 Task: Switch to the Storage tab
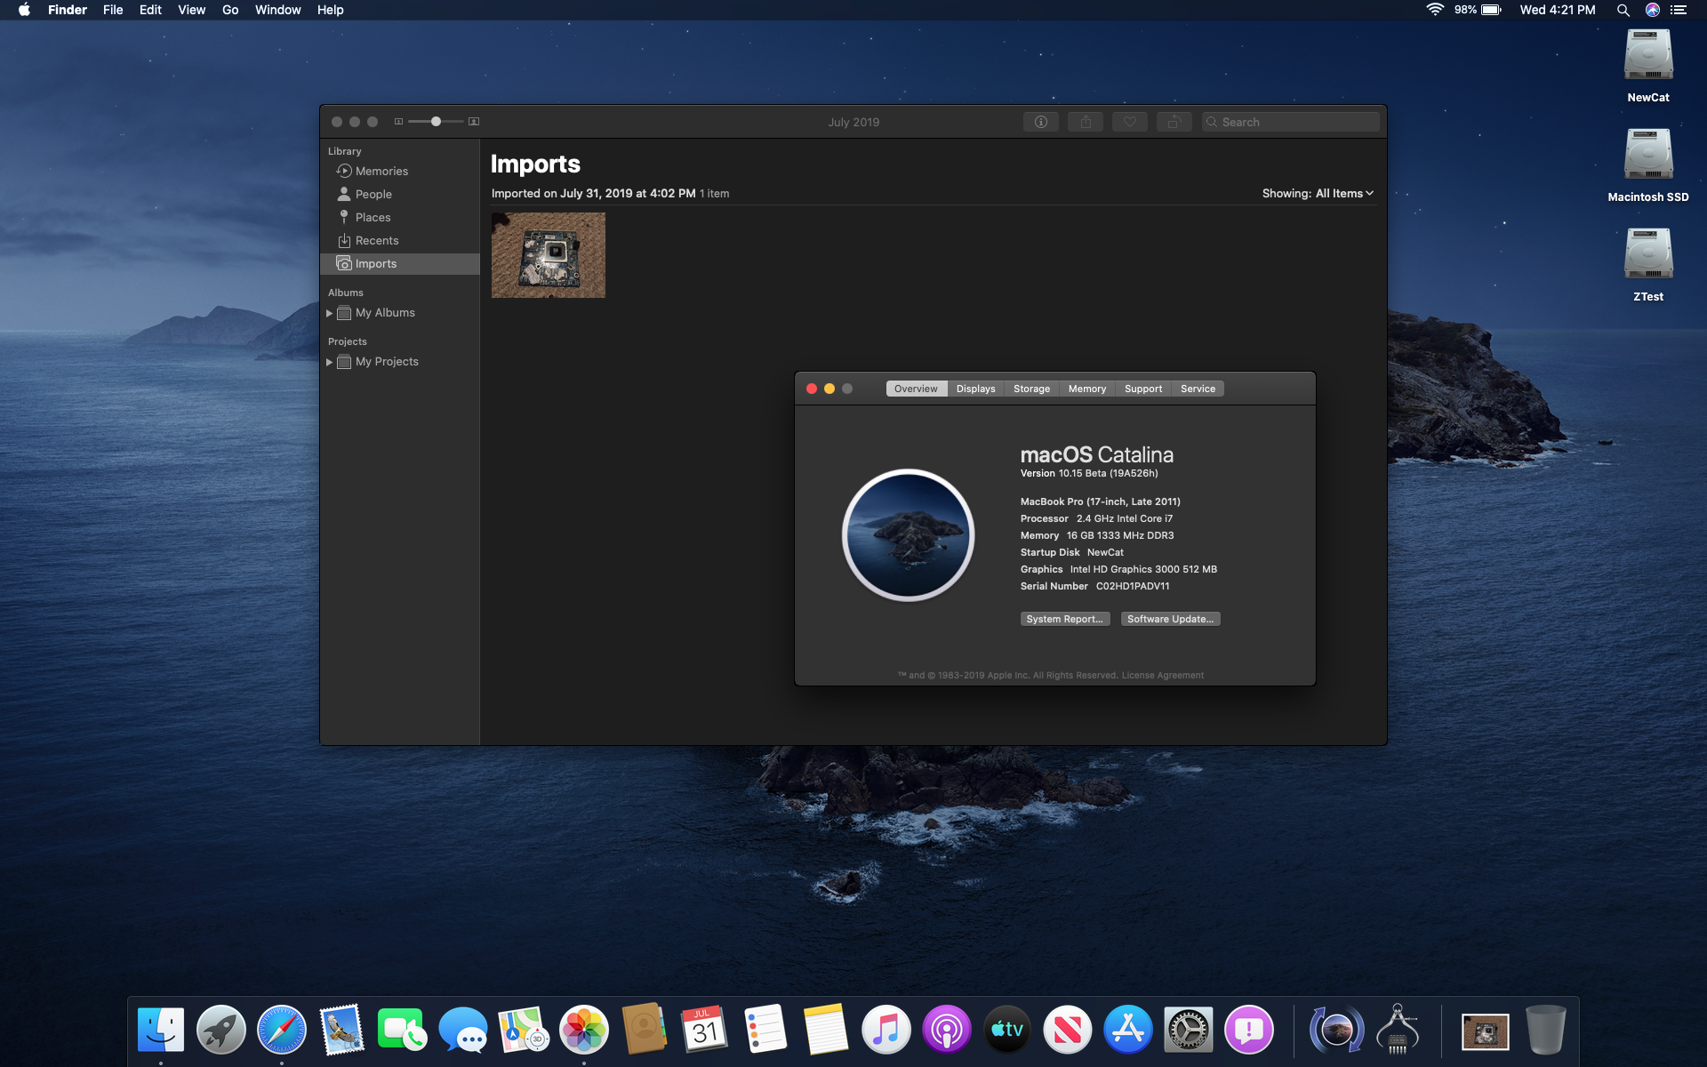tap(1031, 389)
